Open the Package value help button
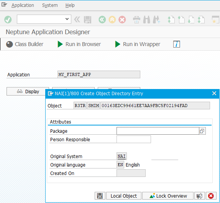This screenshot has height=203, width=220. (202, 131)
